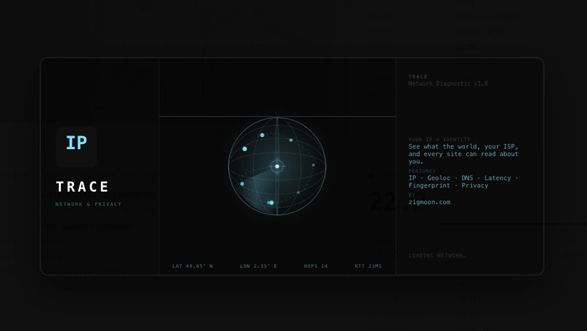Click the HOPS 14 readout
Viewport: 587px width, 331px height.
point(316,266)
